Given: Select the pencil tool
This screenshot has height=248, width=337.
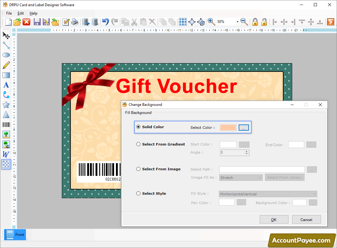Looking at the screenshot, I should tap(6, 65).
